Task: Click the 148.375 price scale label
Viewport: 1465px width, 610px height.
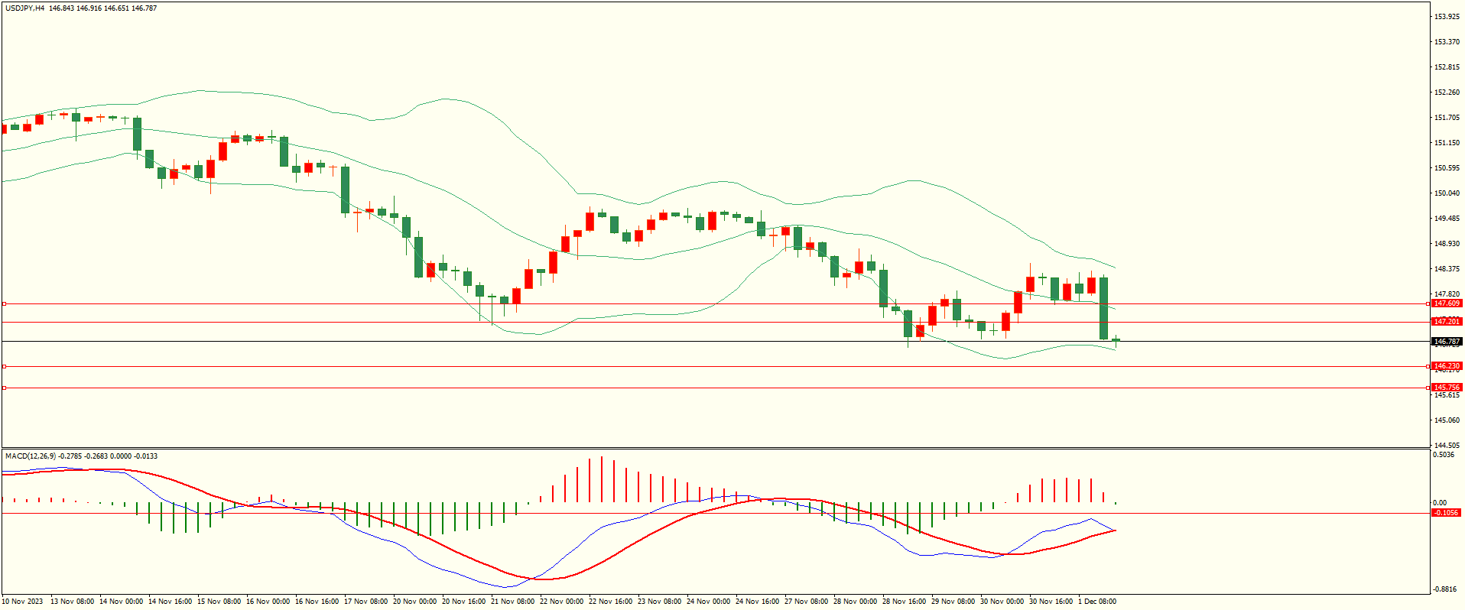Action: click(x=1447, y=269)
